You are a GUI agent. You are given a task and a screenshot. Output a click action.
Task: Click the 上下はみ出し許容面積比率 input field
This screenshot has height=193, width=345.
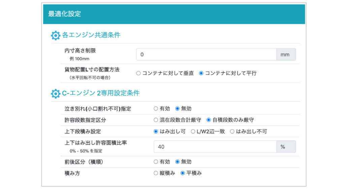215,147
